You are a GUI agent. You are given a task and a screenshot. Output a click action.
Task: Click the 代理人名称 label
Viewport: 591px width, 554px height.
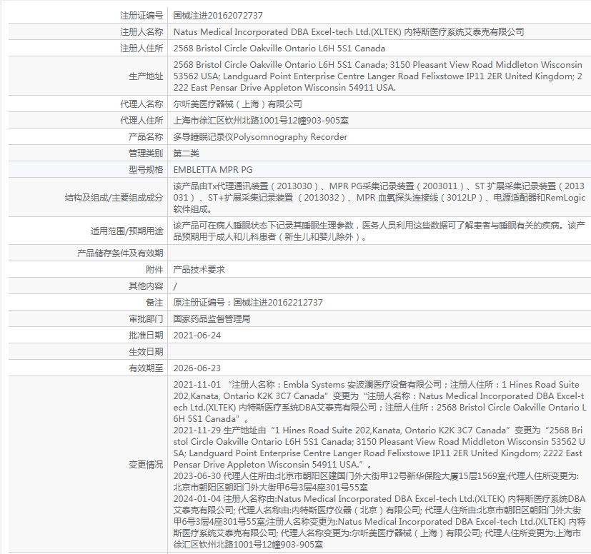[141, 104]
